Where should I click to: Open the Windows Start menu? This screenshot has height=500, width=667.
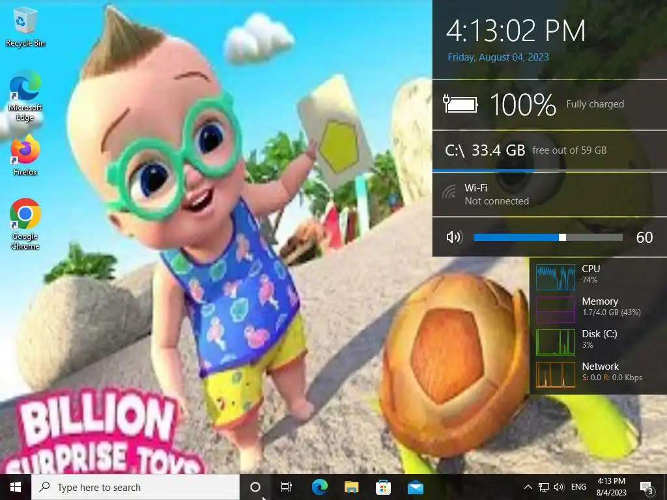click(16, 487)
